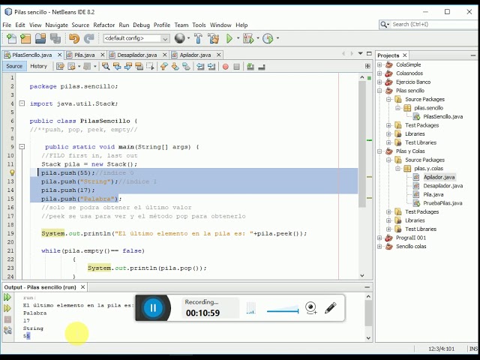Close the Projects panel tab
This screenshot has height=360, width=480.
click(405, 55)
